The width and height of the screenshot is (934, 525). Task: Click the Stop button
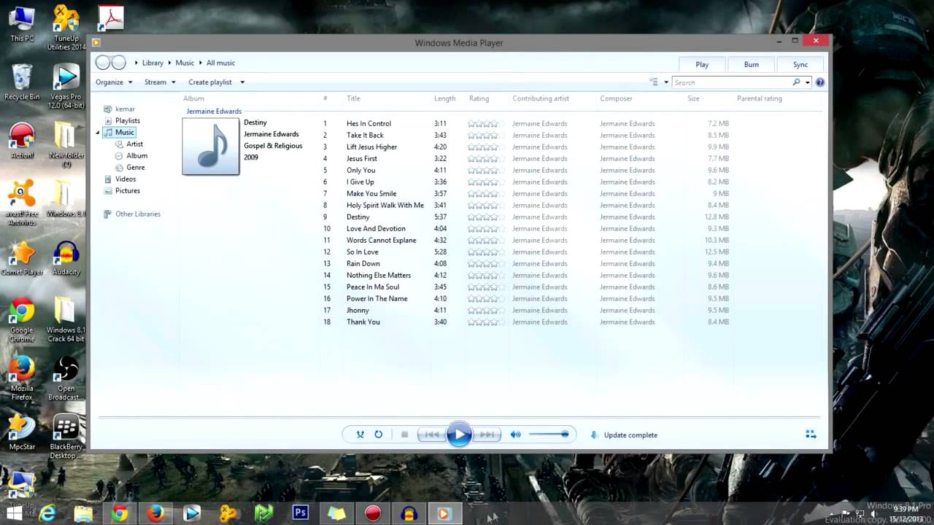point(404,435)
